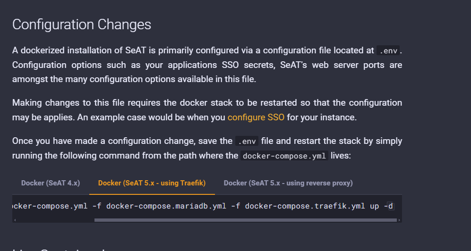Click the code block's right scroll arrow
Screen dimensions: 471x251
click(399, 220)
